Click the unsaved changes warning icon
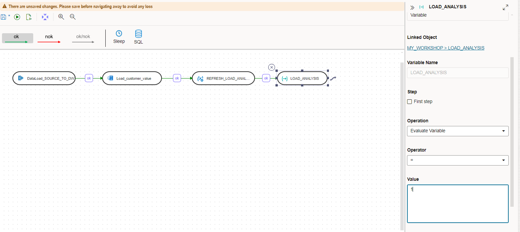Image resolution: width=520 pixels, height=232 pixels. point(5,6)
